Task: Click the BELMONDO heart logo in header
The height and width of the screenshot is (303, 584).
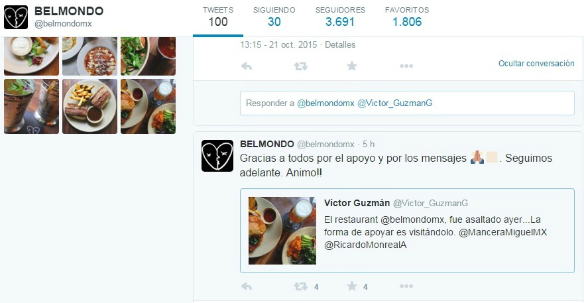Action: pos(16,17)
